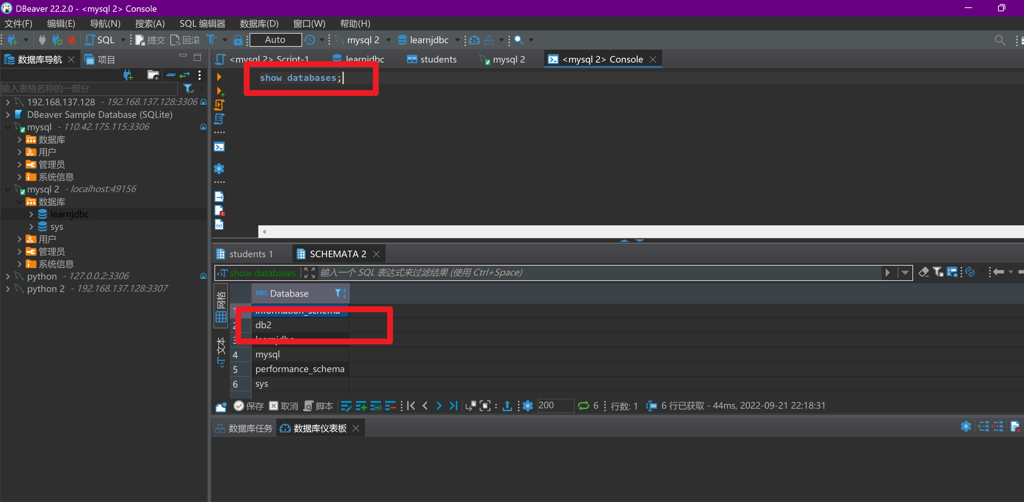Click the export data upload icon
The image size is (1024, 502).
pyautogui.click(x=507, y=406)
